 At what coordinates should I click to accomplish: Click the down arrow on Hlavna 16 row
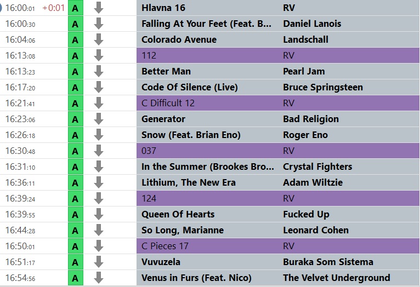pos(99,8)
